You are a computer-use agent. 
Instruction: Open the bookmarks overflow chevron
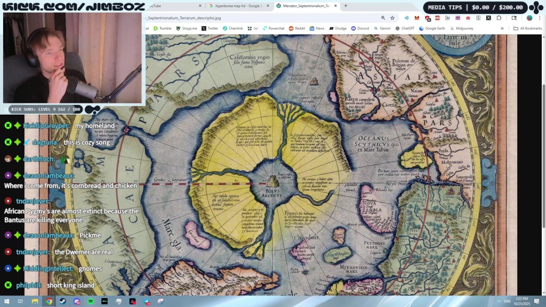502,27
